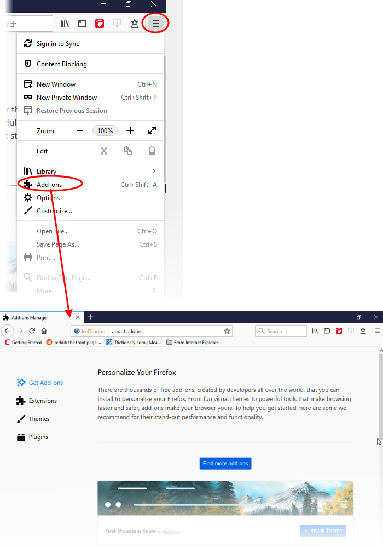This screenshot has width=383, height=547.
Task: Open Options from the menu
Action: (x=90, y=198)
